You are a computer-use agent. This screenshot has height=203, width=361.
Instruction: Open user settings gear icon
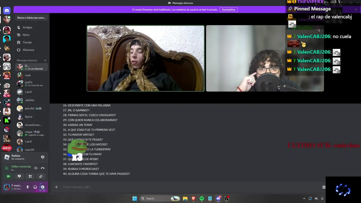(x=43, y=187)
